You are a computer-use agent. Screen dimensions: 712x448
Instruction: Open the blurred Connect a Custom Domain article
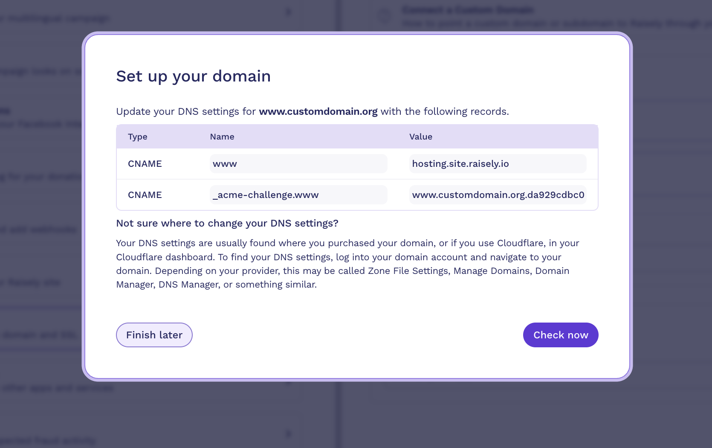click(468, 10)
